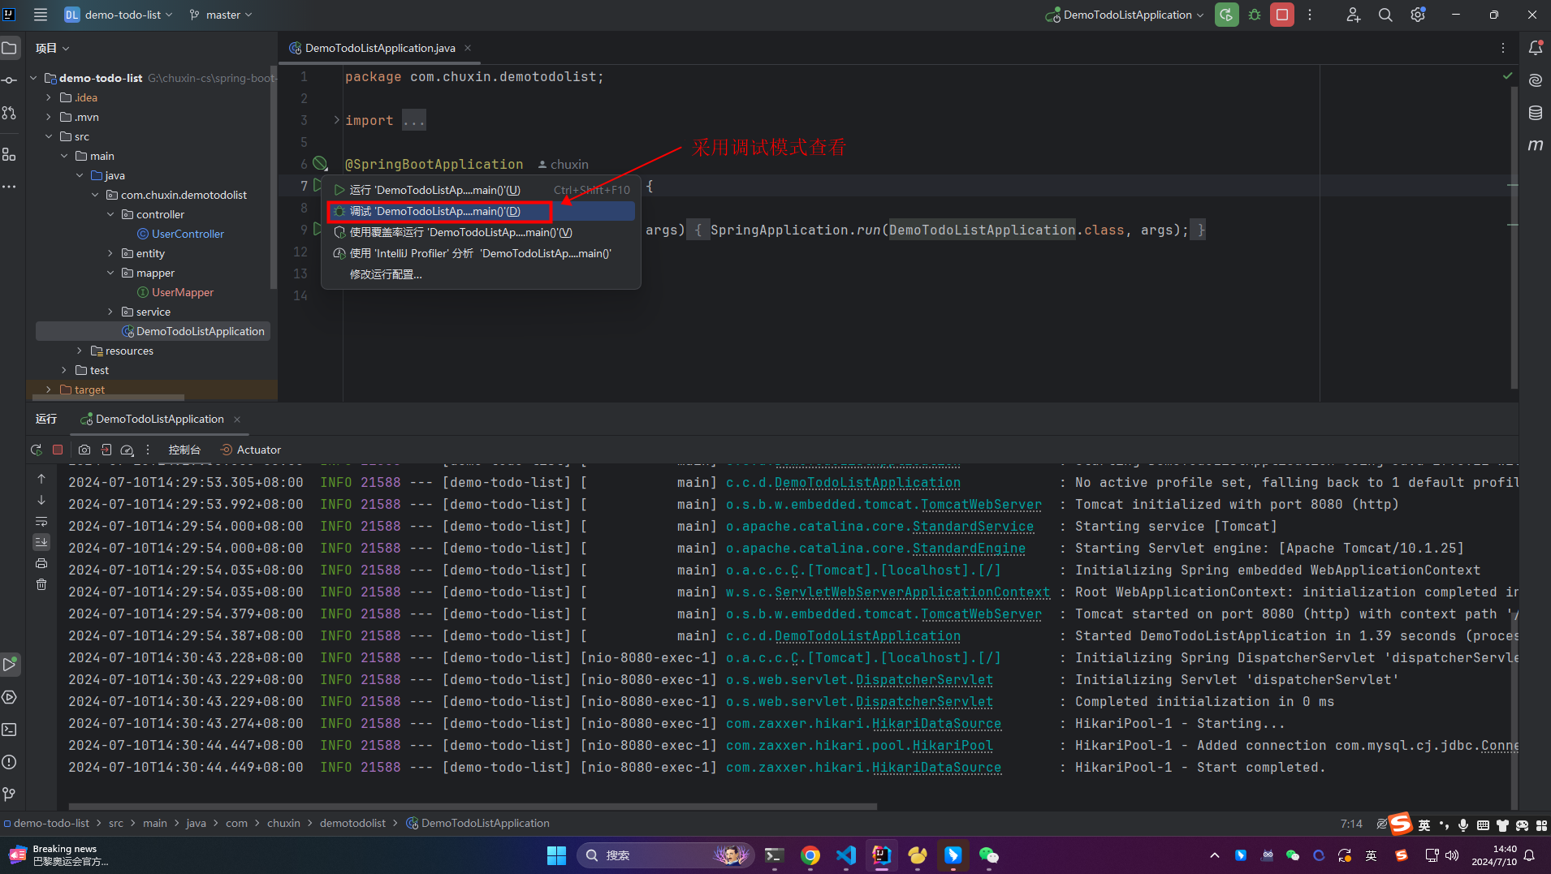Screen dimensions: 1551x874
Task: Close the DemoTodoListApplication run tab
Action: pos(237,419)
